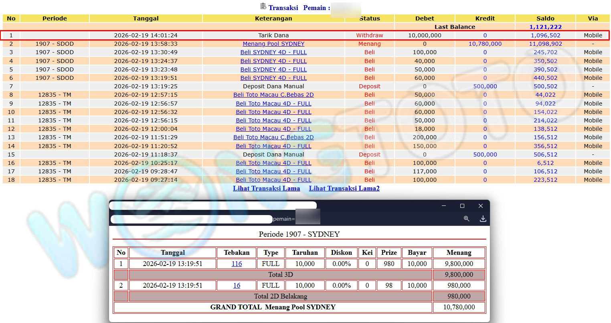Image resolution: width=611 pixels, height=323 pixels.
Task: Open Beli SYDNEY 4D purchase from 13:30:49
Action: [x=273, y=52]
